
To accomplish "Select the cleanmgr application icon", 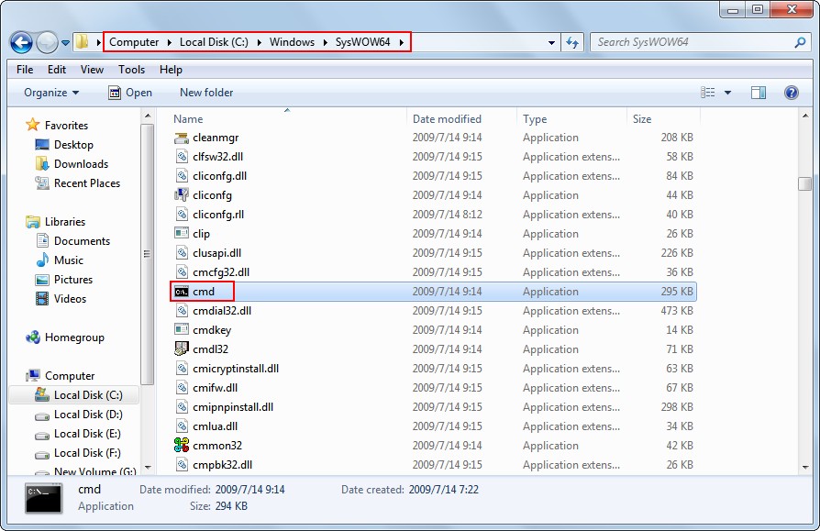I will [181, 138].
